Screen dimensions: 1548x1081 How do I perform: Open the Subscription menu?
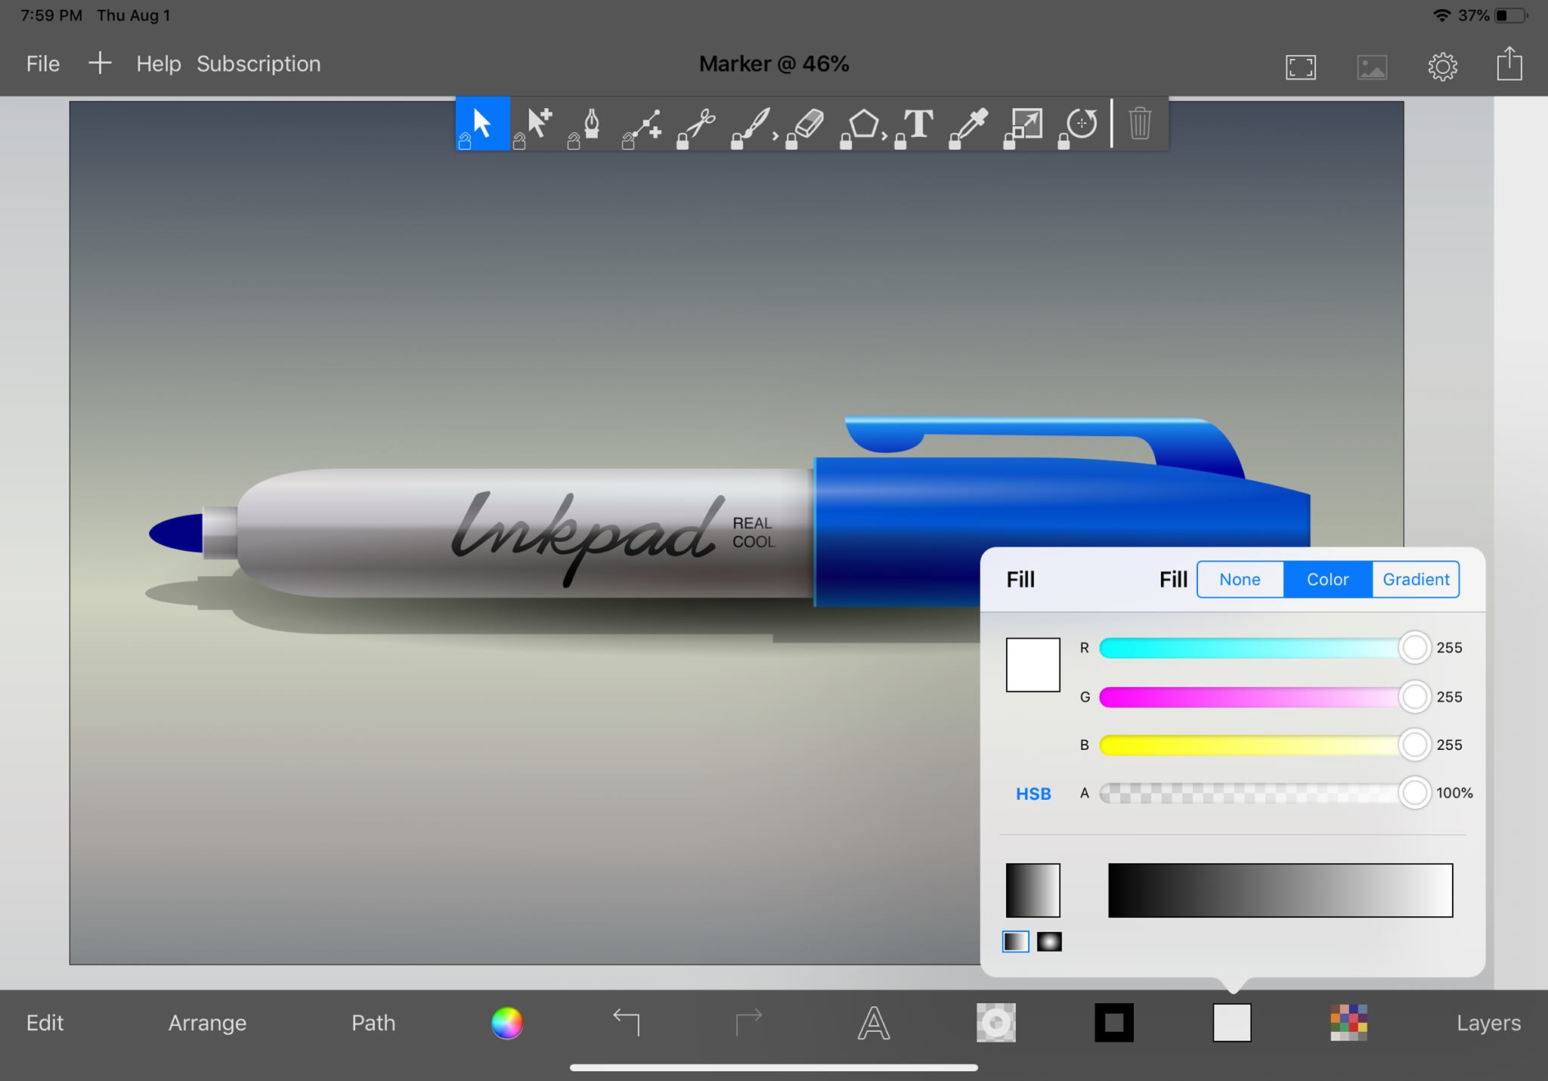[x=259, y=63]
